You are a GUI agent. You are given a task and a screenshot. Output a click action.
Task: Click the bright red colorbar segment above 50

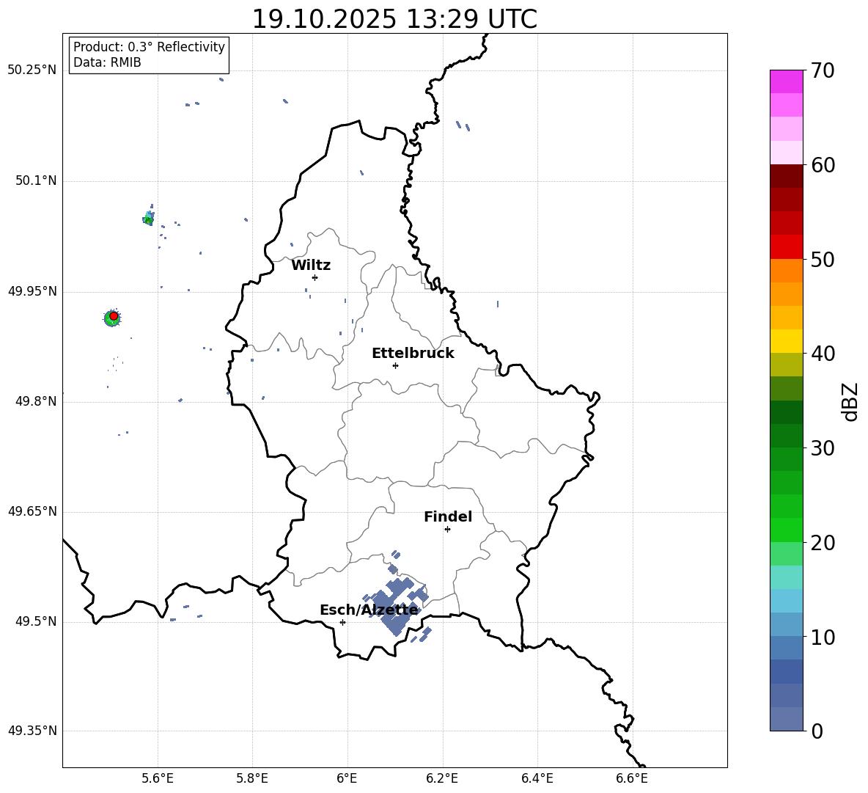786,247
